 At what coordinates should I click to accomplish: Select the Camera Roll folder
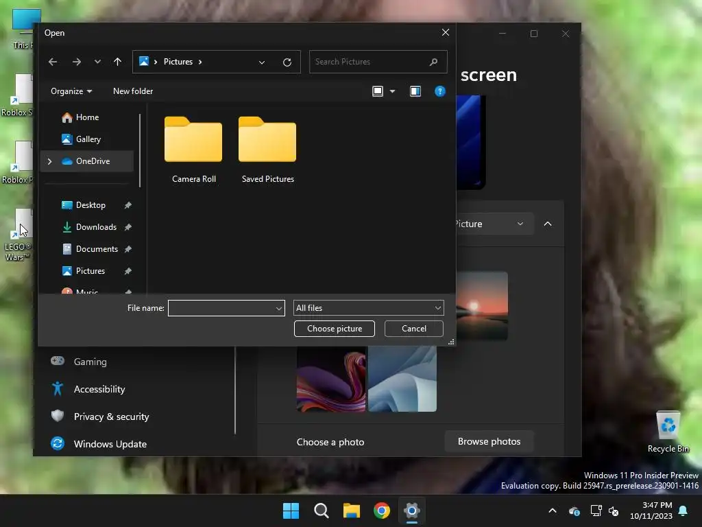click(193, 149)
